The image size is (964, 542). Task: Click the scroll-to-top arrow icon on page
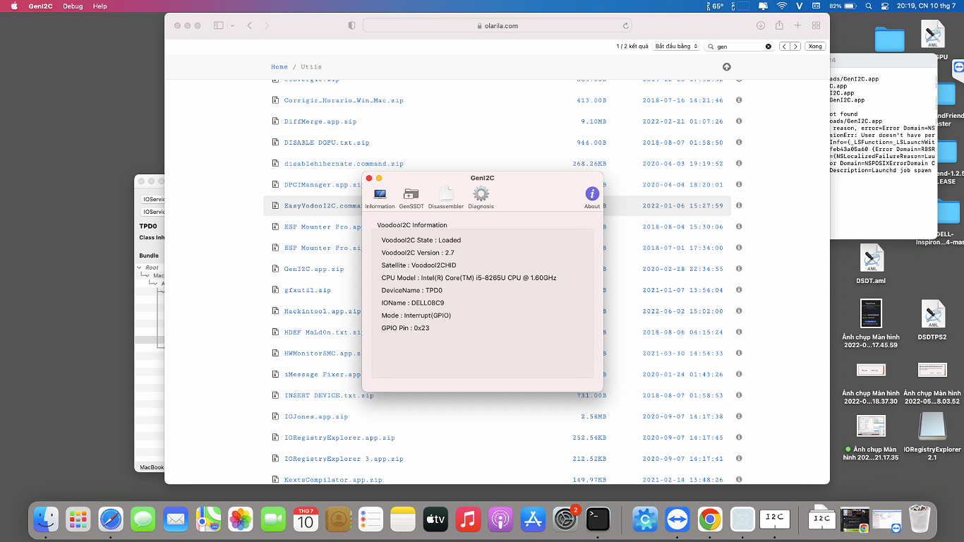click(x=727, y=67)
